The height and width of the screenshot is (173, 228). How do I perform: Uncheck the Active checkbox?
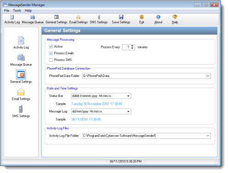tap(51, 47)
